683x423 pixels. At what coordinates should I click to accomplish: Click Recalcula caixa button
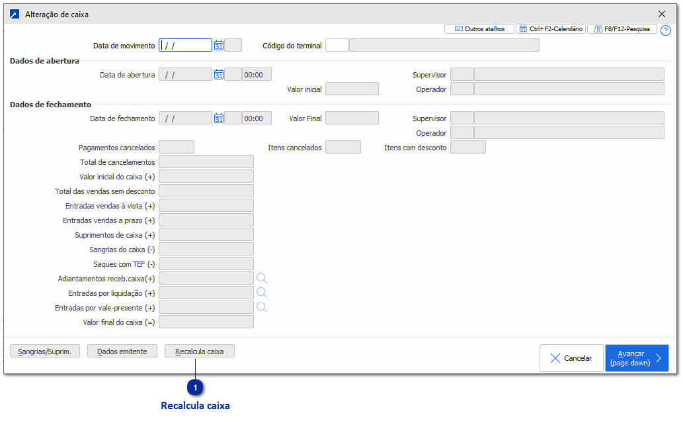pos(199,352)
